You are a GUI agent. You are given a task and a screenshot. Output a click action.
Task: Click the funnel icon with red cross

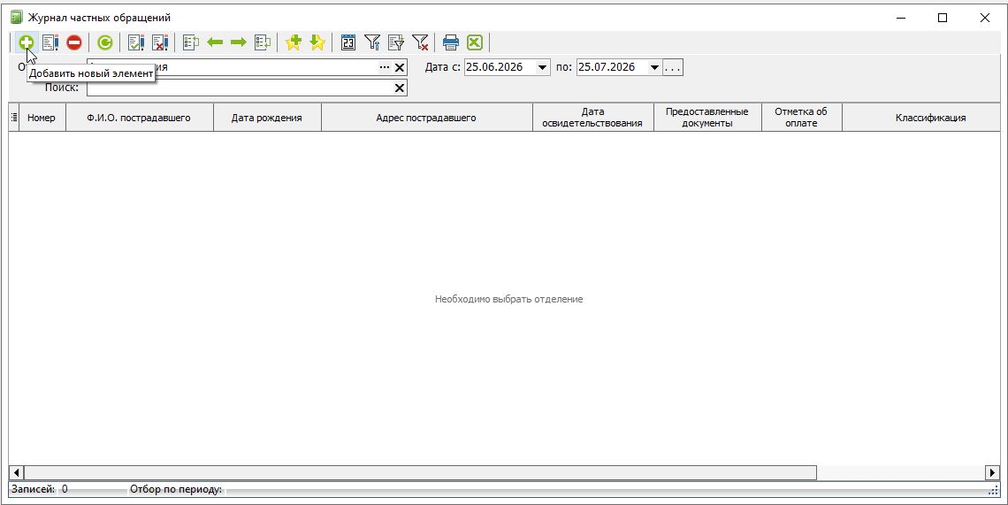pyautogui.click(x=419, y=43)
